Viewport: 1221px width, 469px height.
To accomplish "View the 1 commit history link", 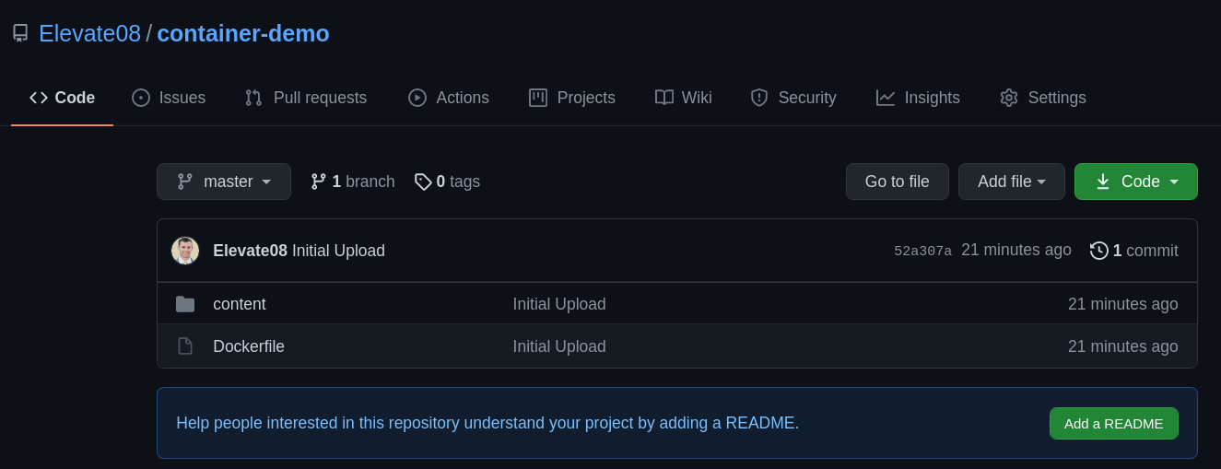I will point(1134,251).
